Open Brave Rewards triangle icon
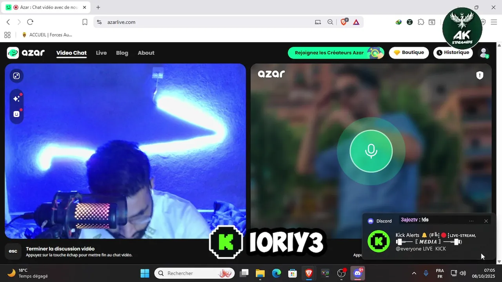 [356, 22]
